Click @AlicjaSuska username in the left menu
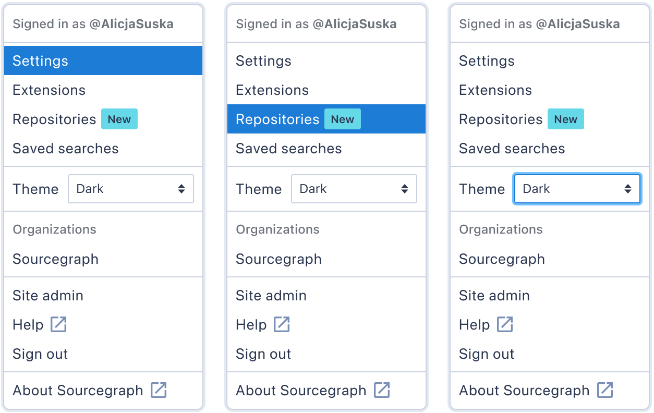This screenshot has width=654, height=413. [131, 24]
